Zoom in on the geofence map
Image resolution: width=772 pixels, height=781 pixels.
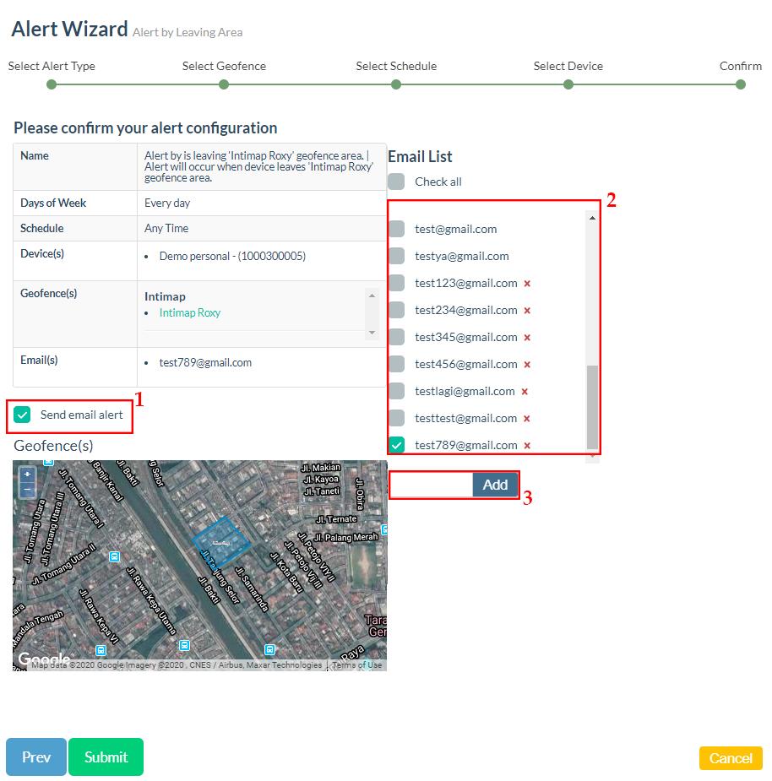coord(27,475)
